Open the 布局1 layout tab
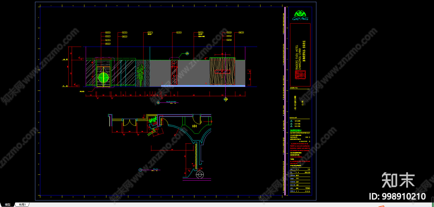The image size is (434, 207). coord(22,205)
